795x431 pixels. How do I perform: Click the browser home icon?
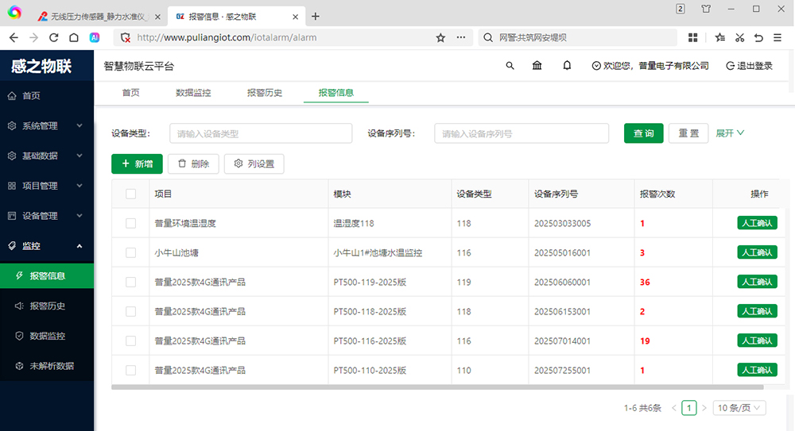point(74,37)
